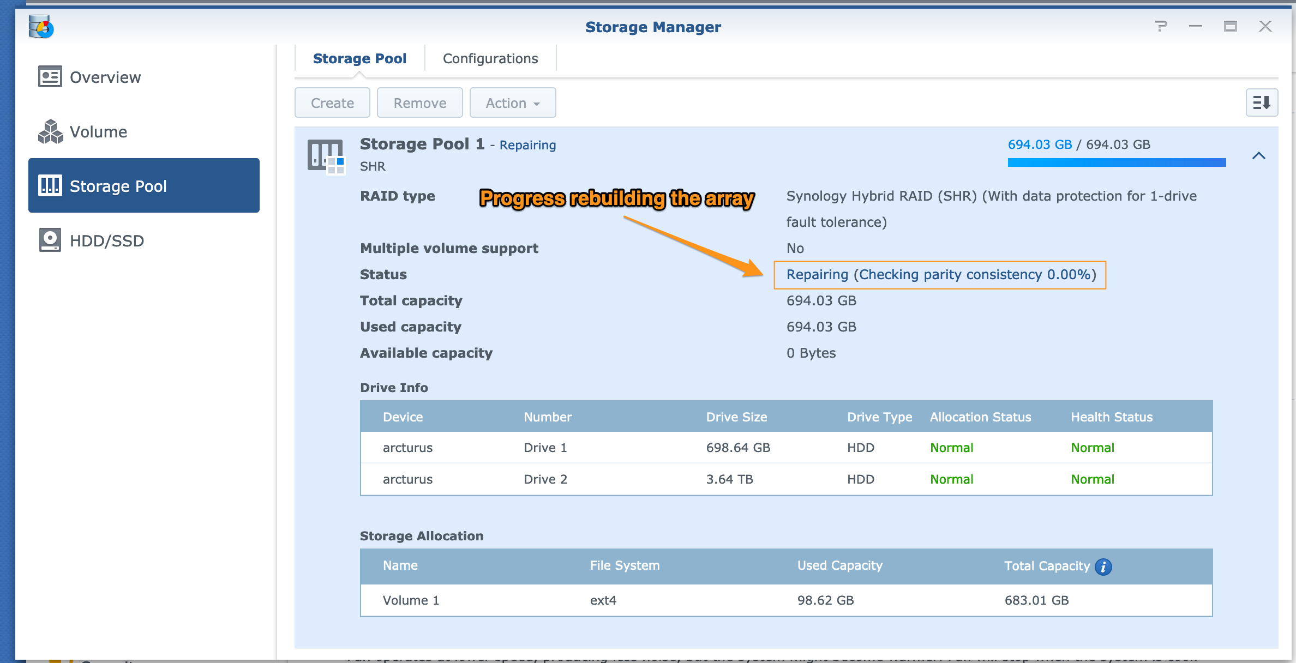Select the Drive 2 row

786,479
